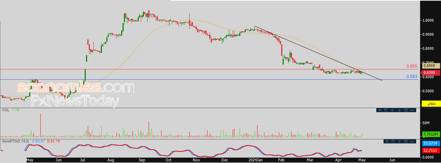
Task: Click the 0.5000 price axis label
Action: 429,91
